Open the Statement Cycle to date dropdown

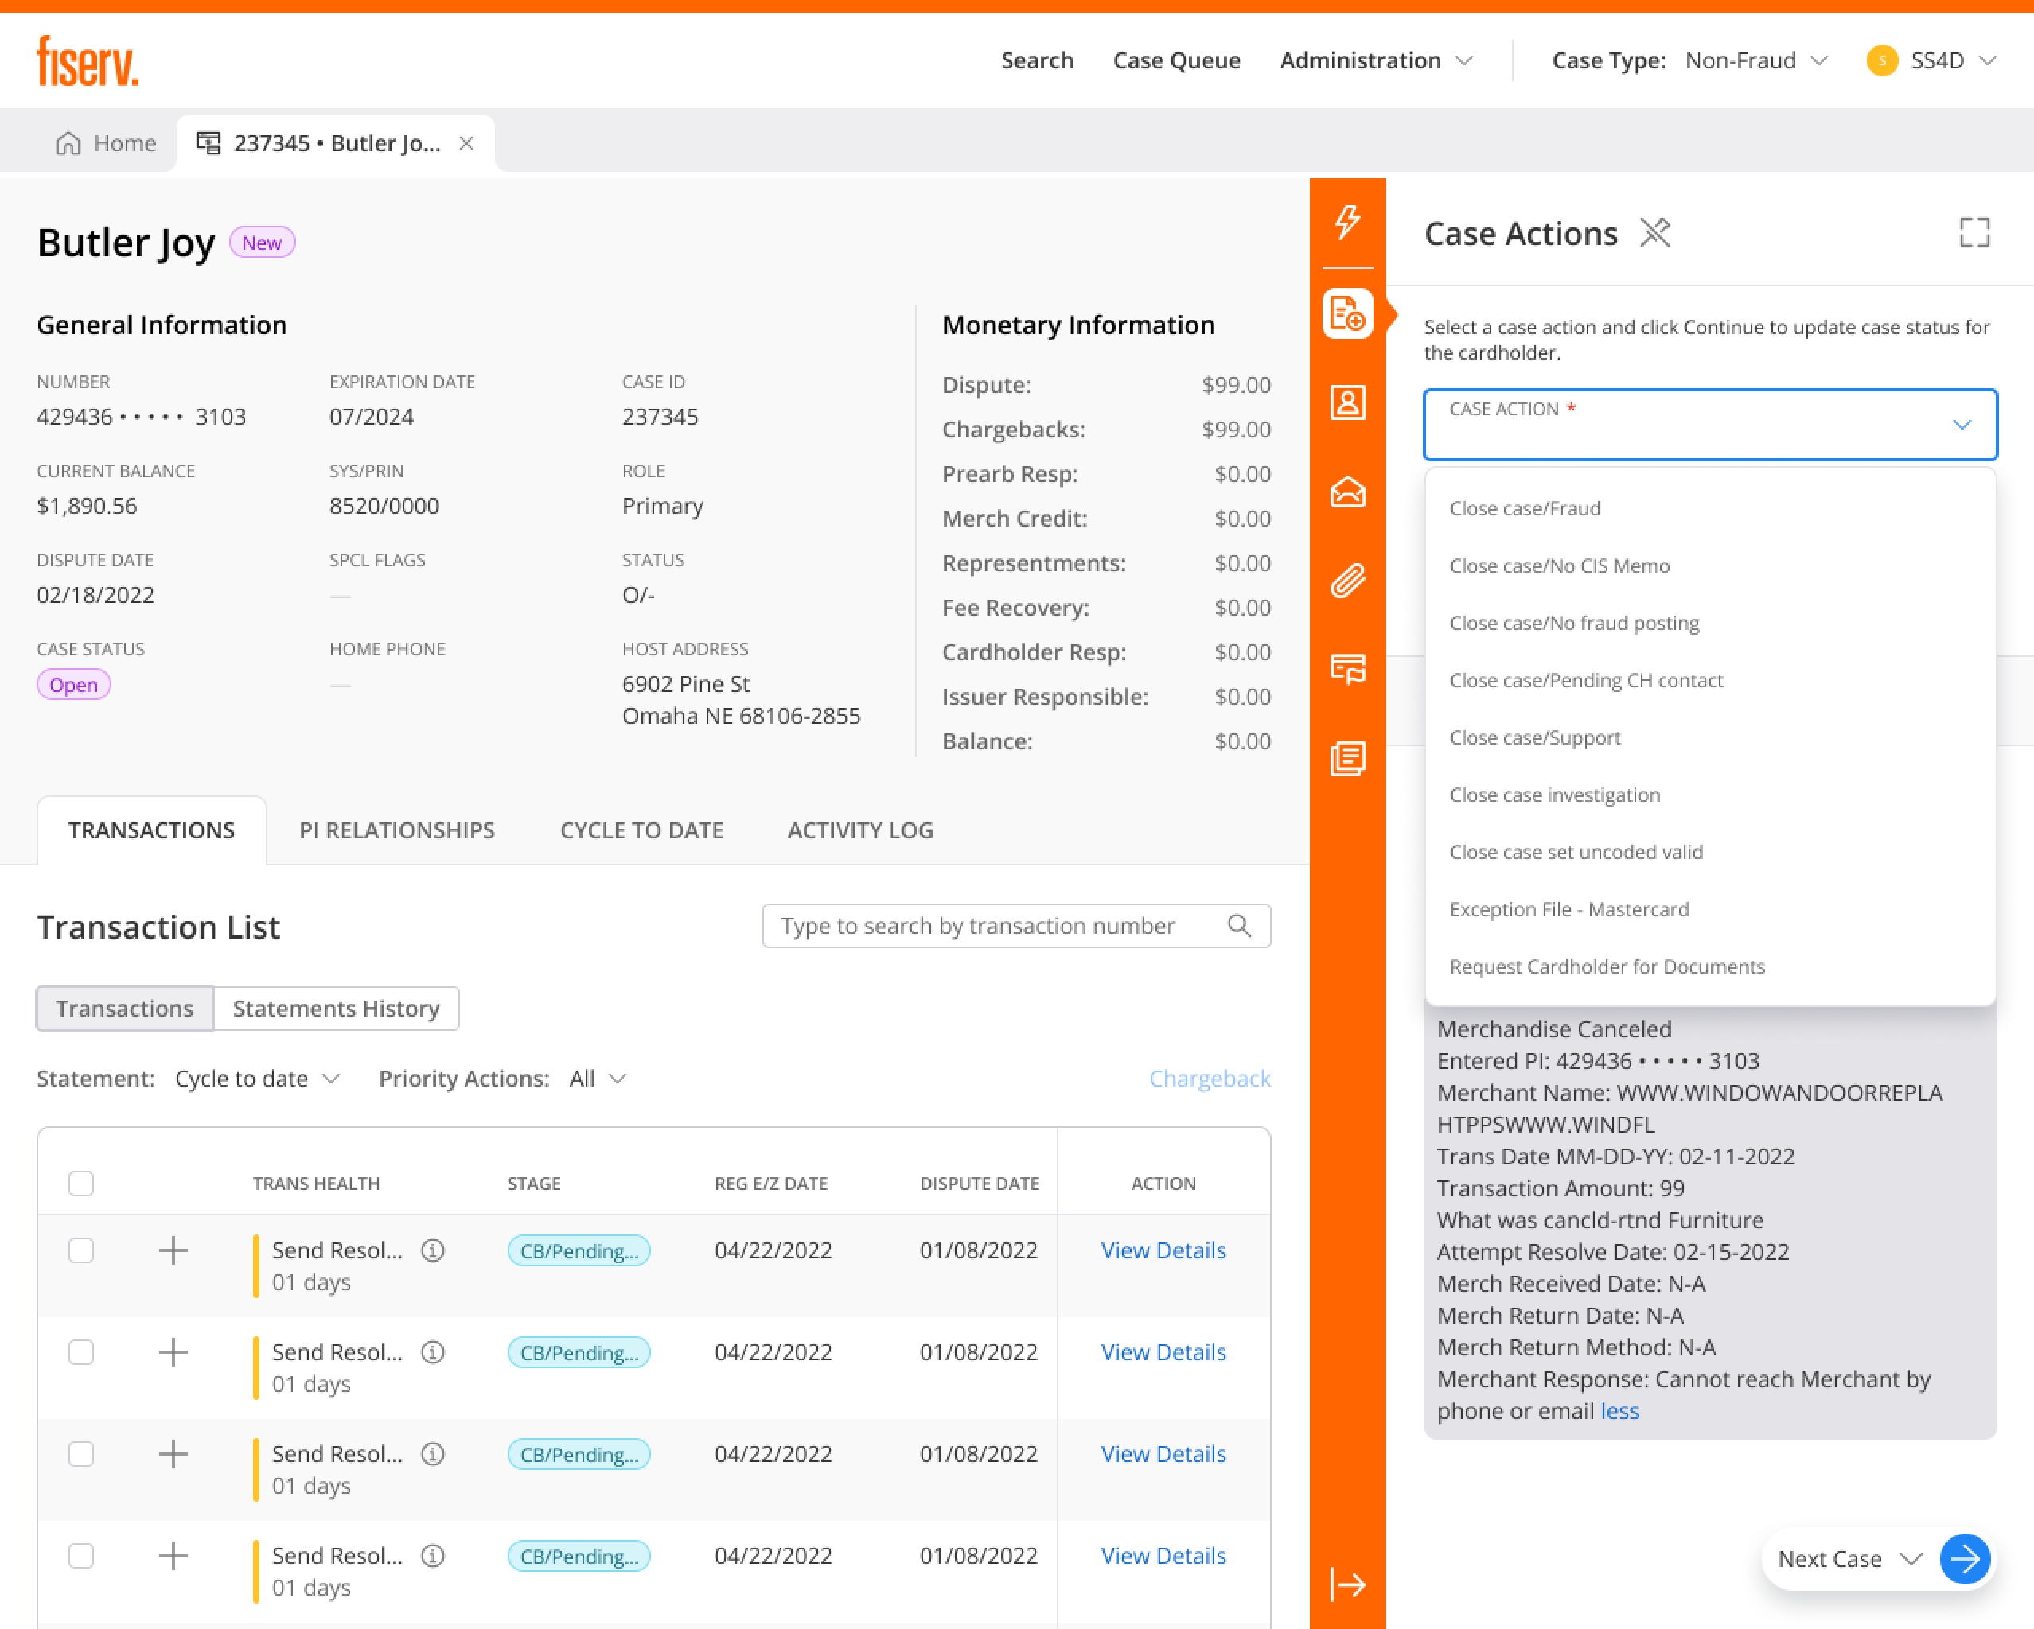tap(258, 1078)
